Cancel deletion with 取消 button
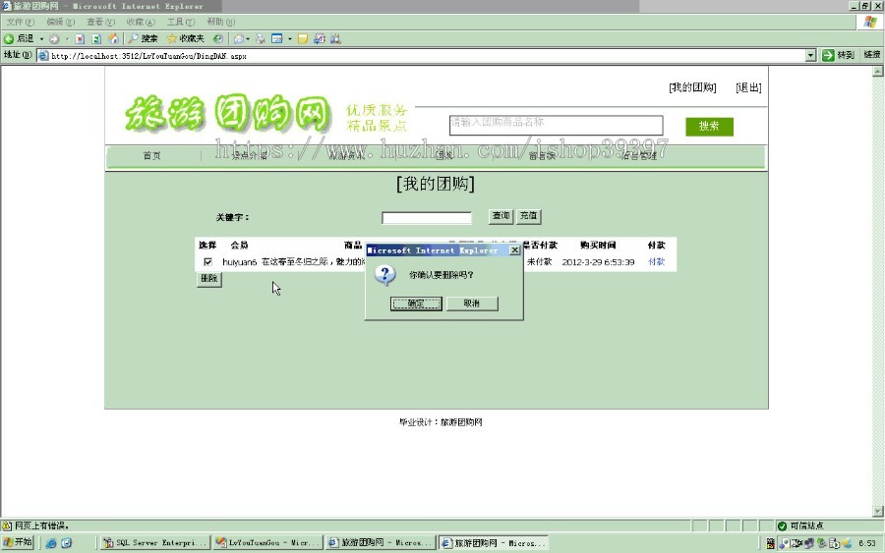Screen dimensions: 885x553 coord(472,304)
